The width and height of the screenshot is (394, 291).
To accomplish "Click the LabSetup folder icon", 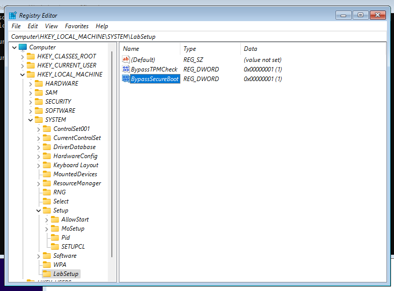I will click(47, 273).
